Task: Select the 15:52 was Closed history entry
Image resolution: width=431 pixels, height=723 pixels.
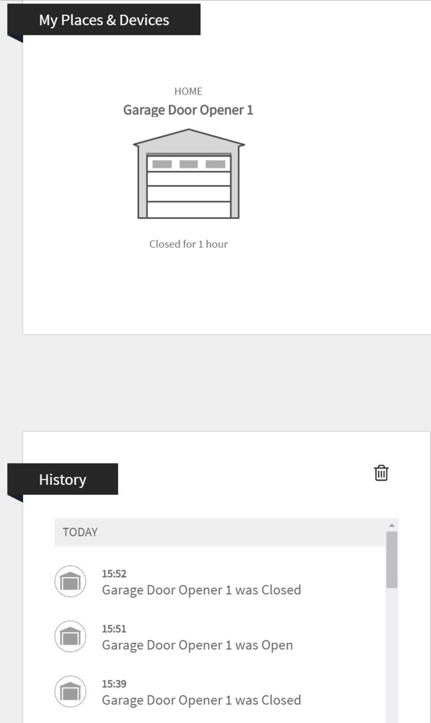Action: (x=221, y=582)
